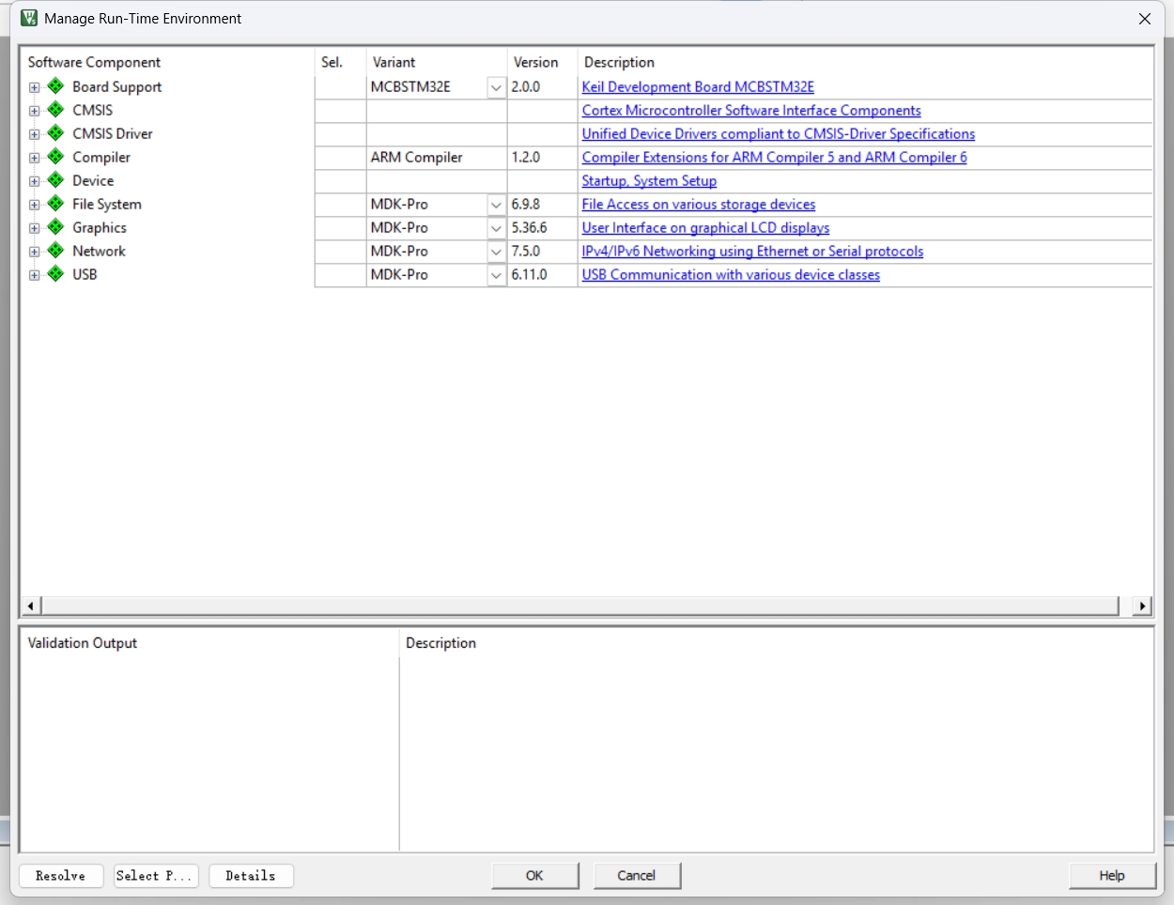Viewport: 1174px width, 905px height.
Task: Click the horizontal scrollbar right arrow
Action: 1142,606
